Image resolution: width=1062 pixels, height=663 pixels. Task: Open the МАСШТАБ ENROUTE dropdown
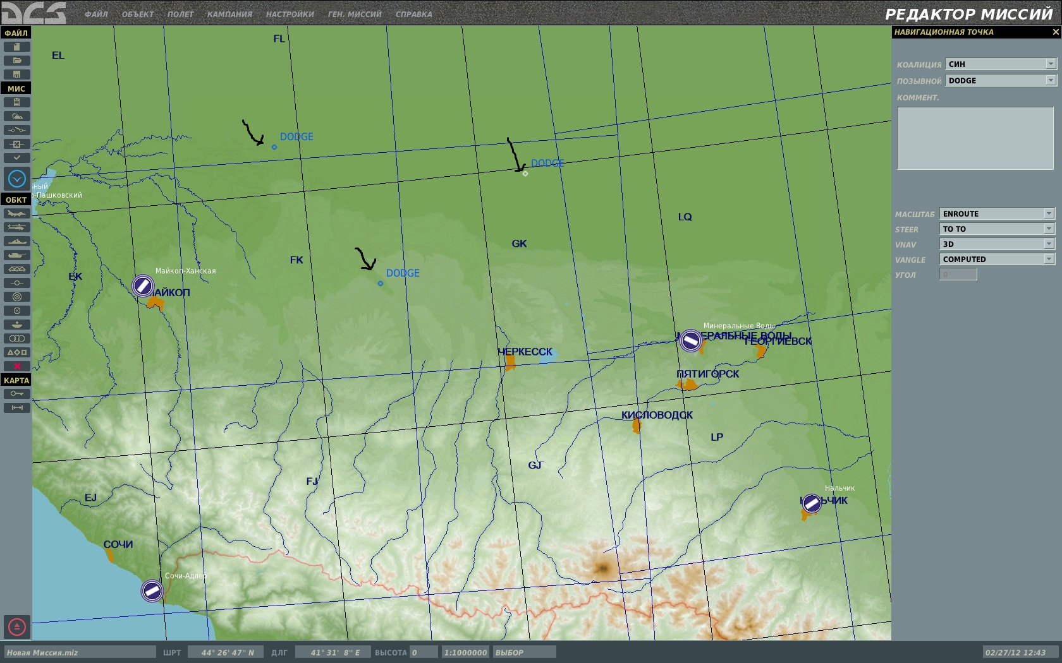click(997, 213)
